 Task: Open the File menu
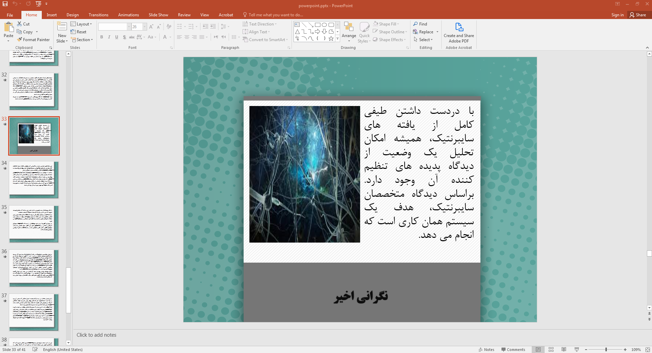[10, 15]
